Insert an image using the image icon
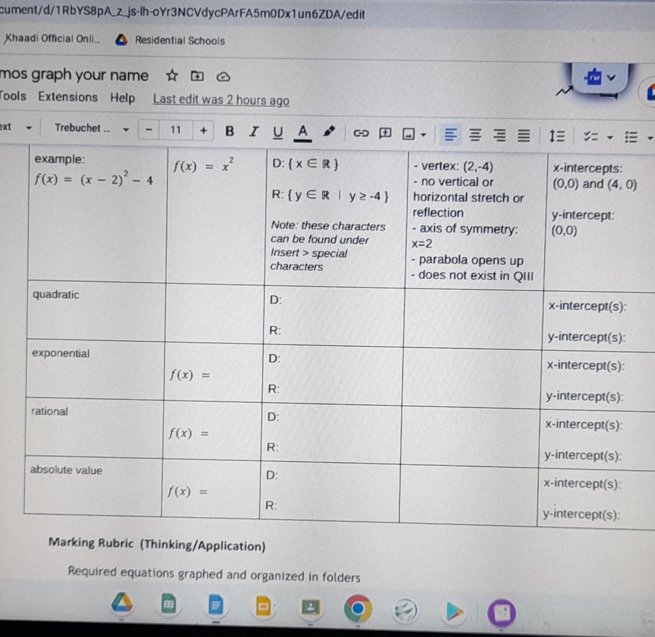Image resolution: width=655 pixels, height=637 pixels. point(408,134)
